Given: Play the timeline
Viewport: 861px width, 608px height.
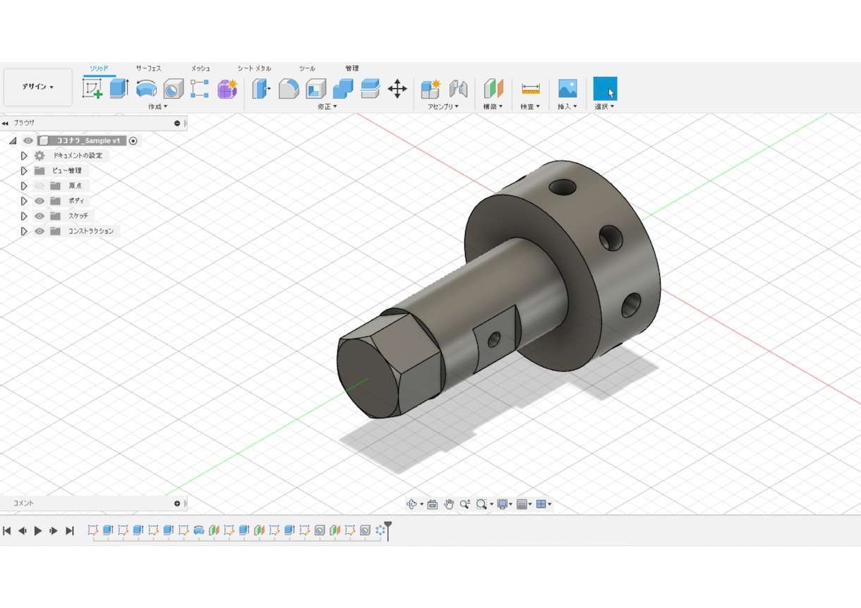Looking at the screenshot, I should (x=38, y=530).
